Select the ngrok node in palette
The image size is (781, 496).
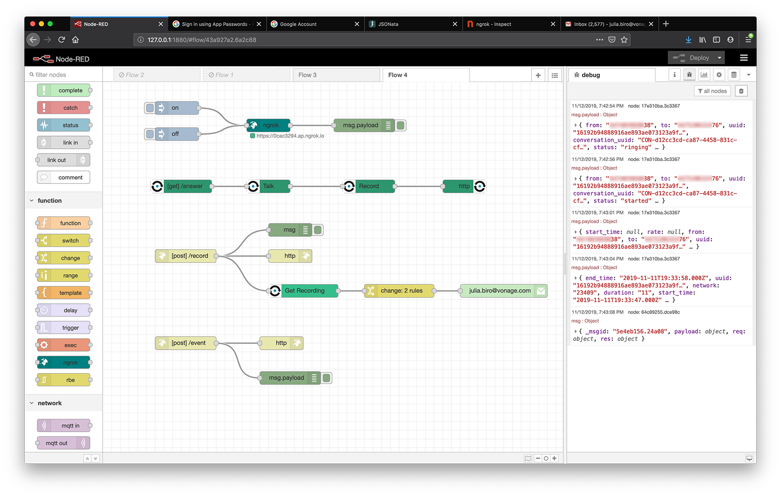[x=63, y=363]
